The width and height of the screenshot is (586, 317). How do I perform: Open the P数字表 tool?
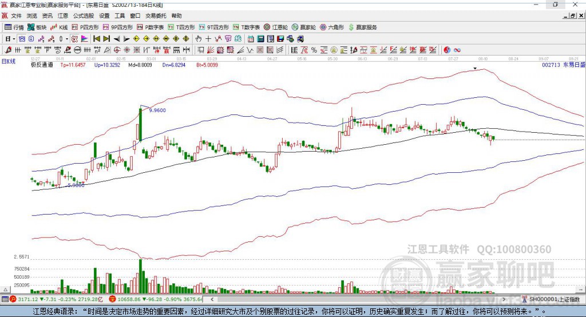click(151, 27)
